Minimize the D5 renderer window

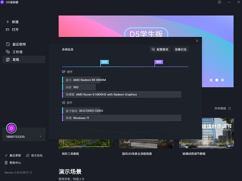pos(229,2)
